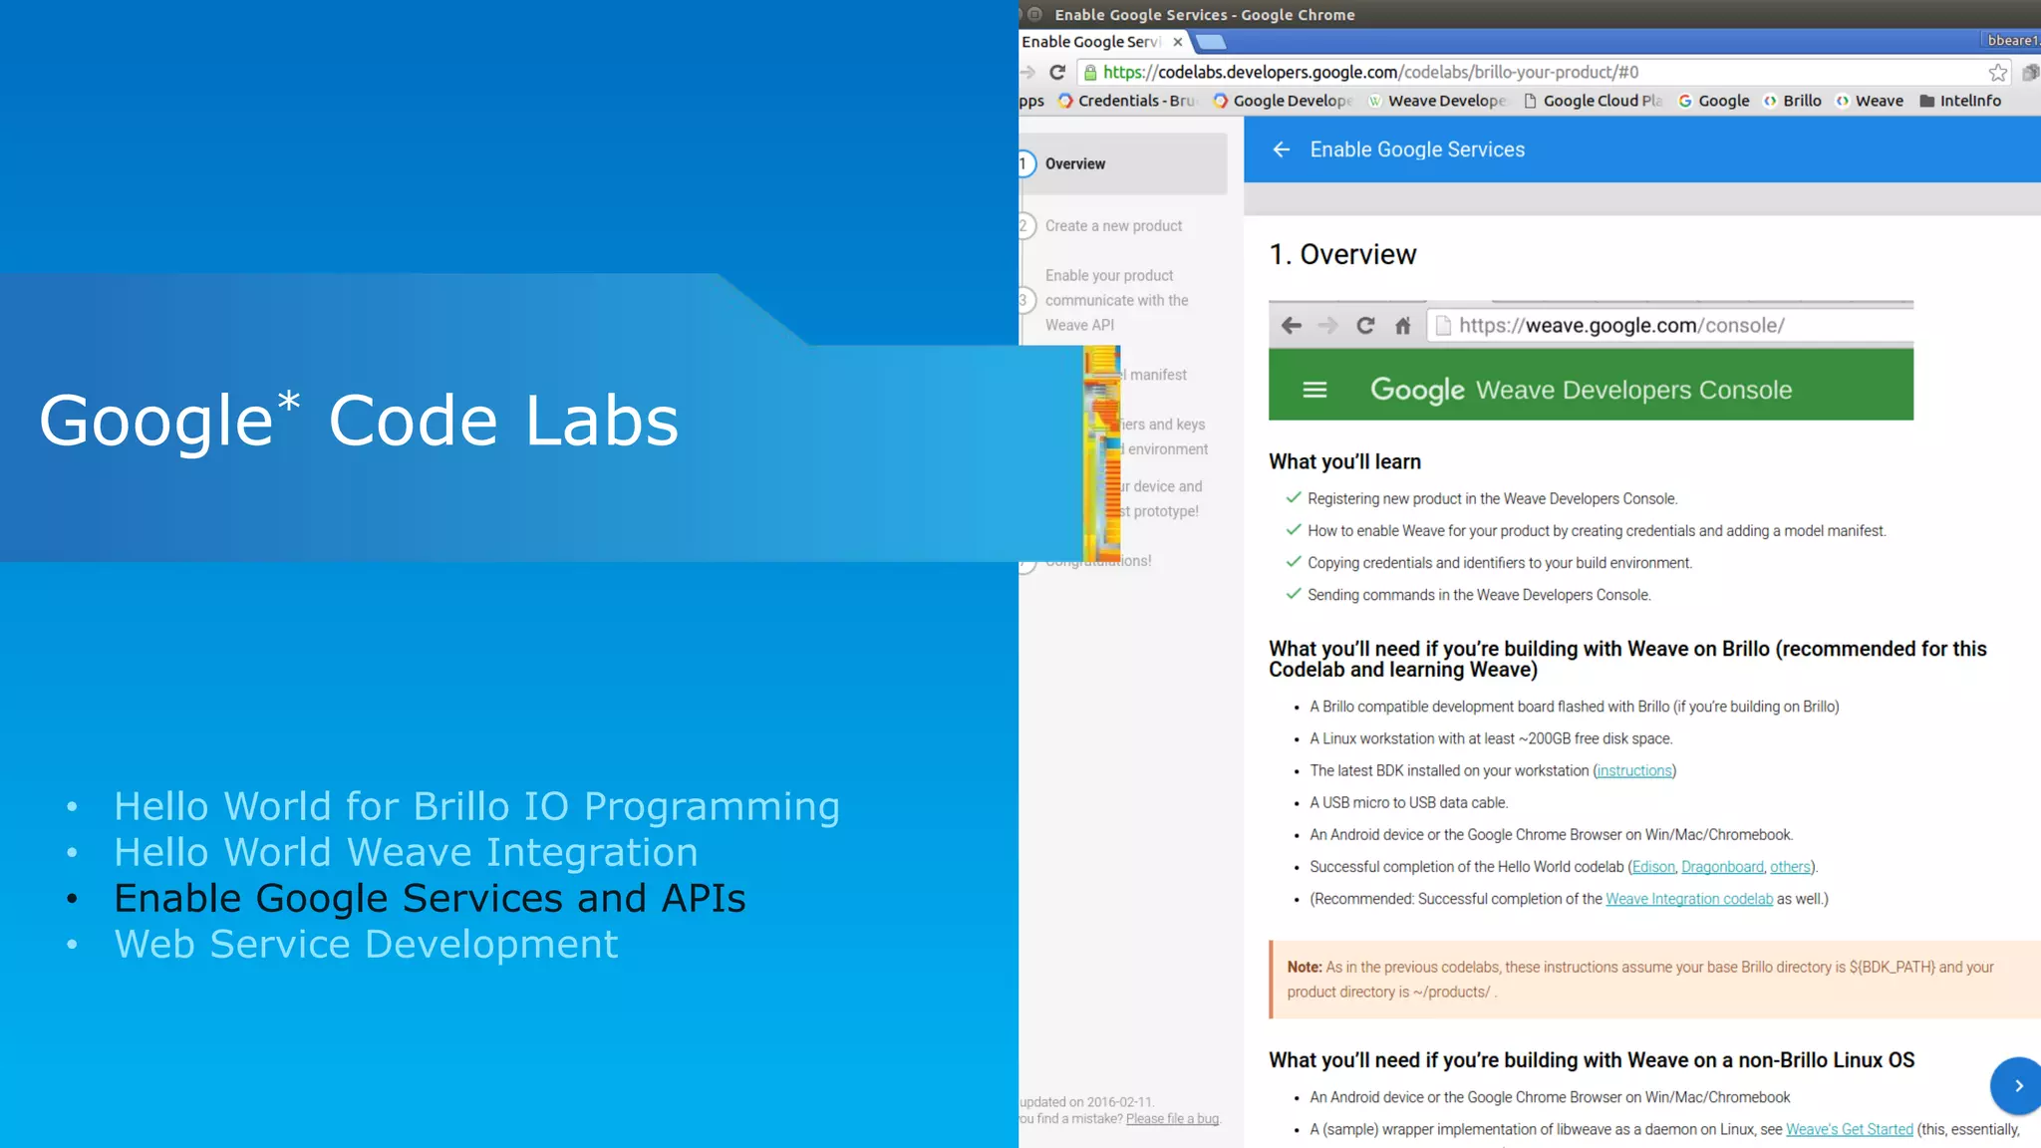Open the Google bookmark
This screenshot has width=2041, height=1148.
pyautogui.click(x=1714, y=101)
